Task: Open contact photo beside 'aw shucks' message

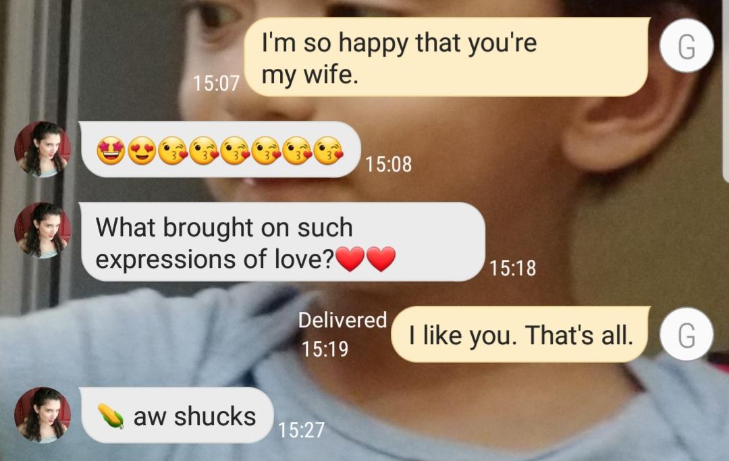Action: click(43, 414)
